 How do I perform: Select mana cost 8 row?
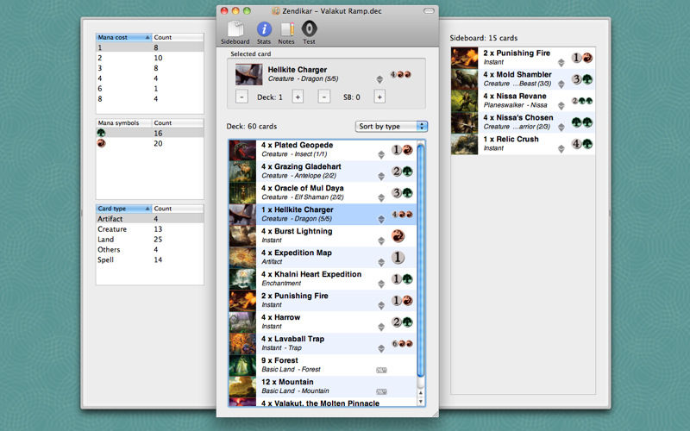click(149, 98)
